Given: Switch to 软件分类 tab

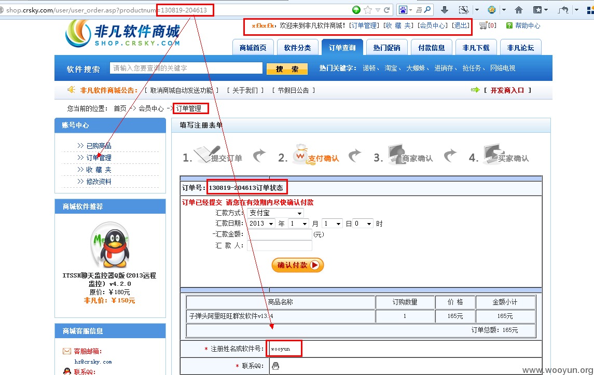Looking at the screenshot, I should [297, 47].
